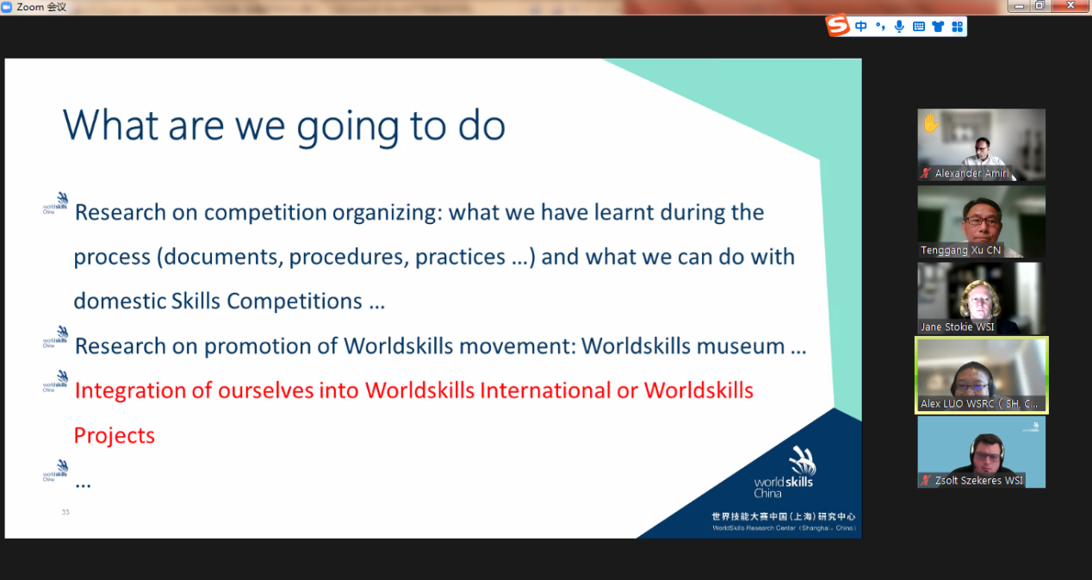
Task: Click the Zoom app icon in the title bar
Action: (x=7, y=7)
